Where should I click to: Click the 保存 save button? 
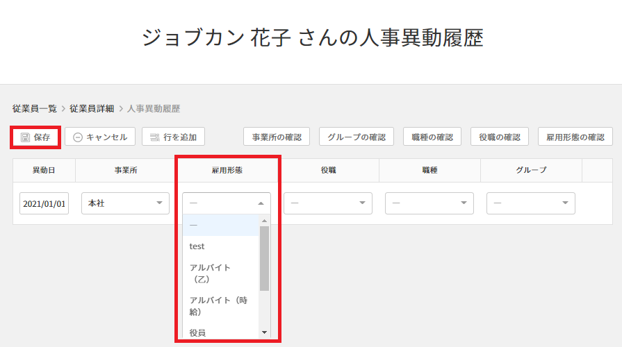(35, 137)
